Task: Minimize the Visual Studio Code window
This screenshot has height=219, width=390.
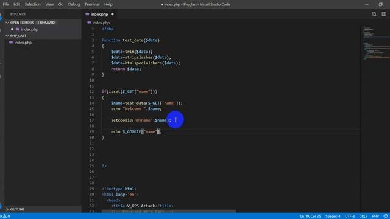Action: click(367, 4)
